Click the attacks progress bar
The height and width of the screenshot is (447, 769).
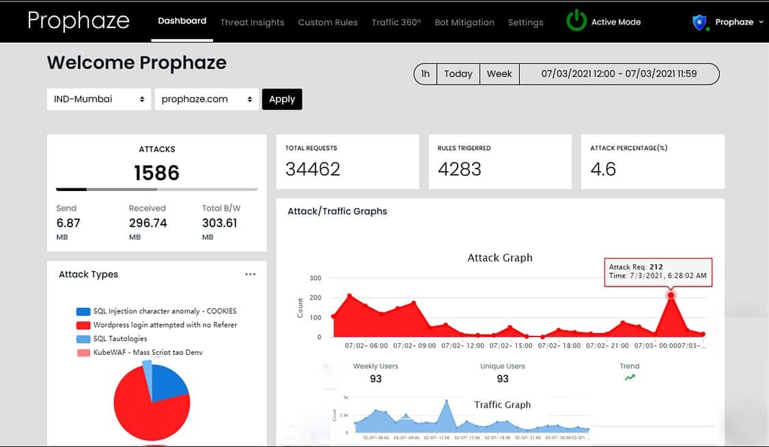point(157,189)
